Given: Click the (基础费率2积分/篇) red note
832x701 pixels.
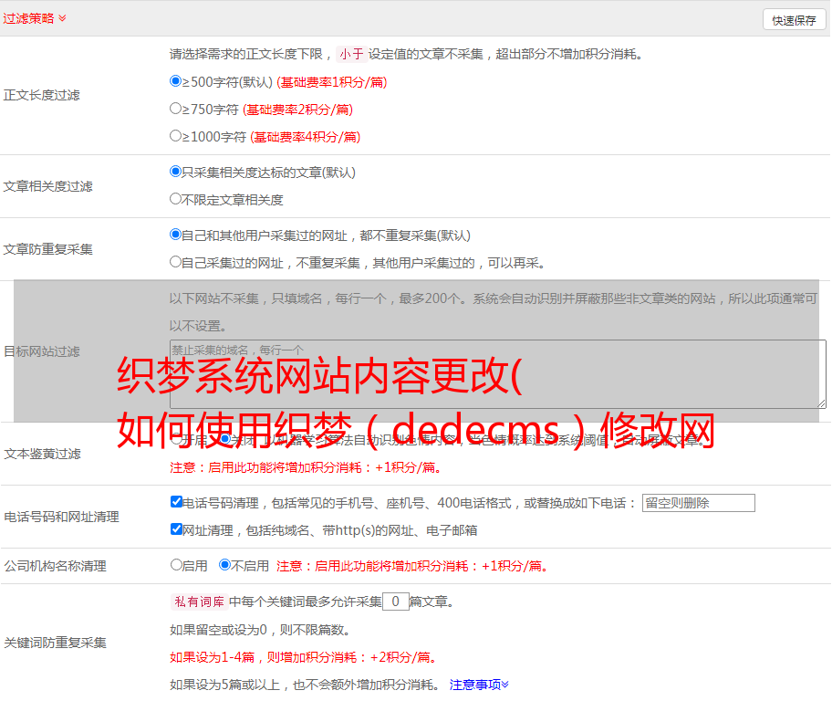Looking at the screenshot, I should [297, 110].
